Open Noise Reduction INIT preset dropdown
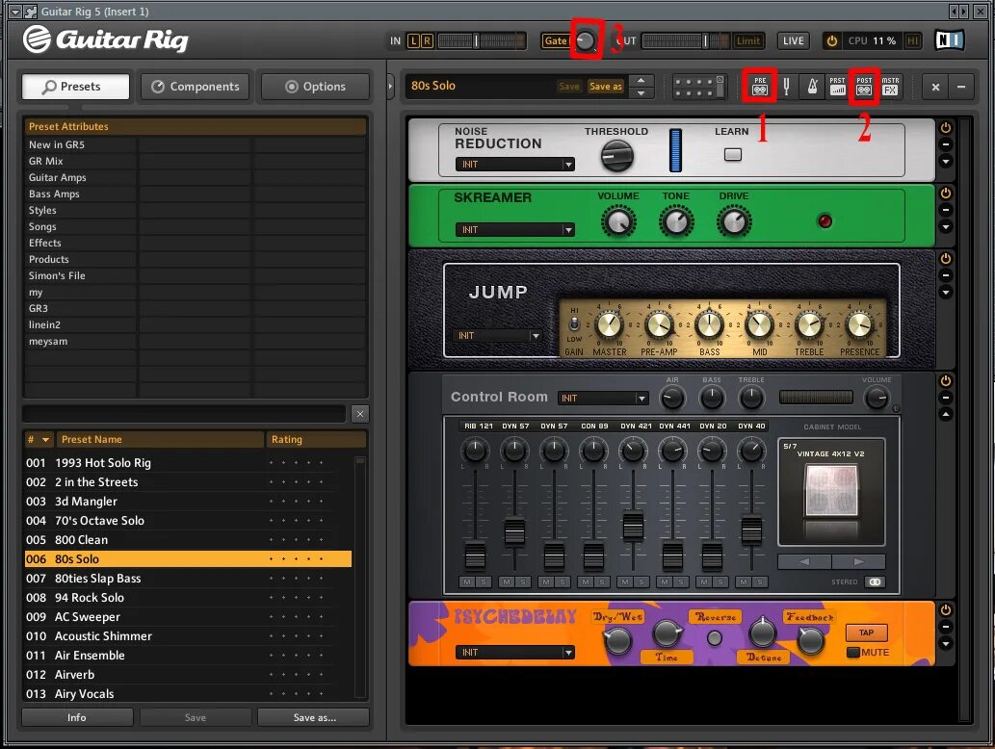 (514, 165)
